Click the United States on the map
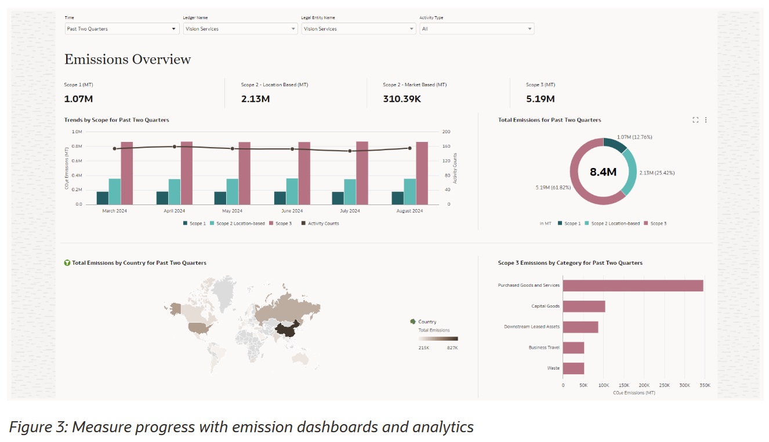769x442 pixels. click(198, 328)
